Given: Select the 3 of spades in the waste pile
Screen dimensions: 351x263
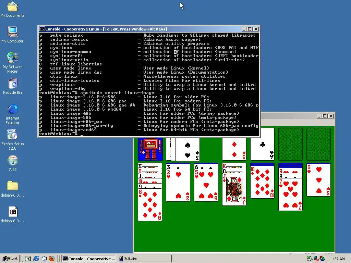Looking at the screenshot, I should click(x=187, y=149).
